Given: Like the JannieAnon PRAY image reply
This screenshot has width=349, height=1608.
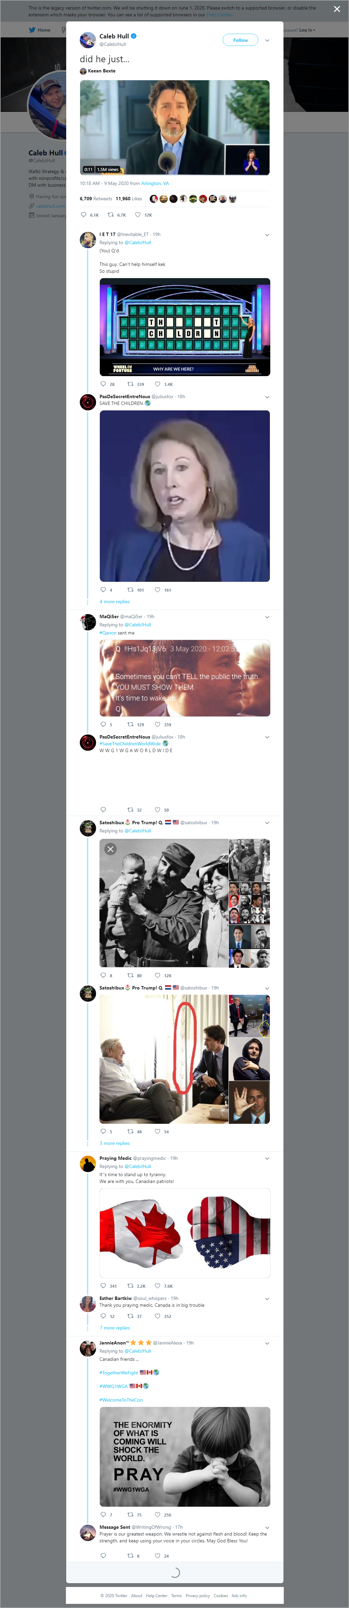Looking at the screenshot, I should point(158,1514).
